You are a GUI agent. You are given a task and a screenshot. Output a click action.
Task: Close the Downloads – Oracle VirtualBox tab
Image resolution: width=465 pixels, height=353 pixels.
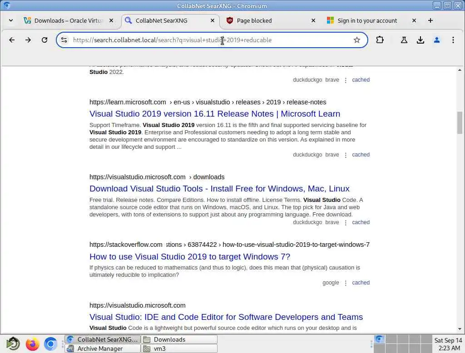coord(111,20)
